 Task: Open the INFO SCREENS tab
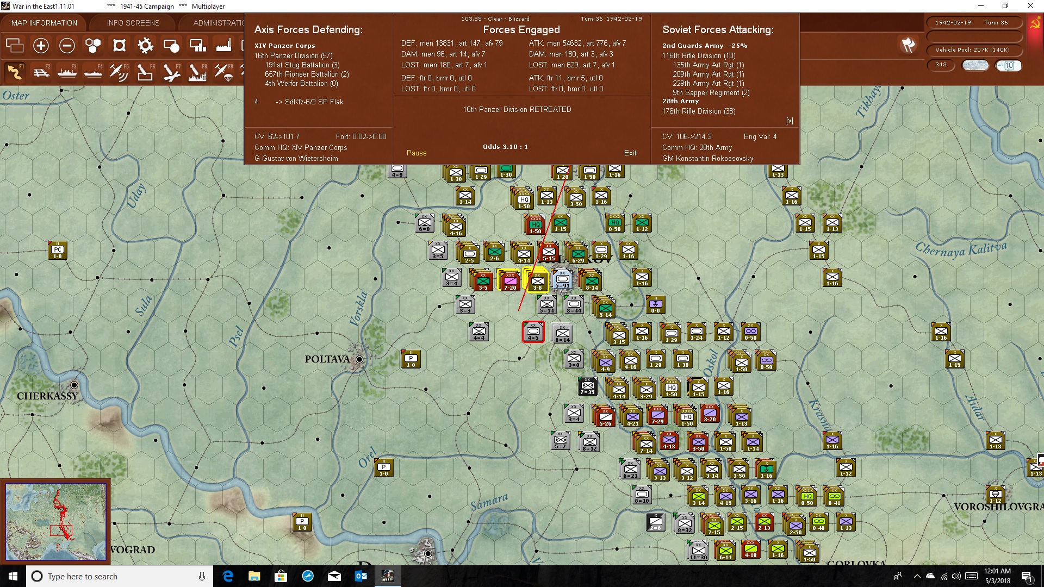pos(133,23)
